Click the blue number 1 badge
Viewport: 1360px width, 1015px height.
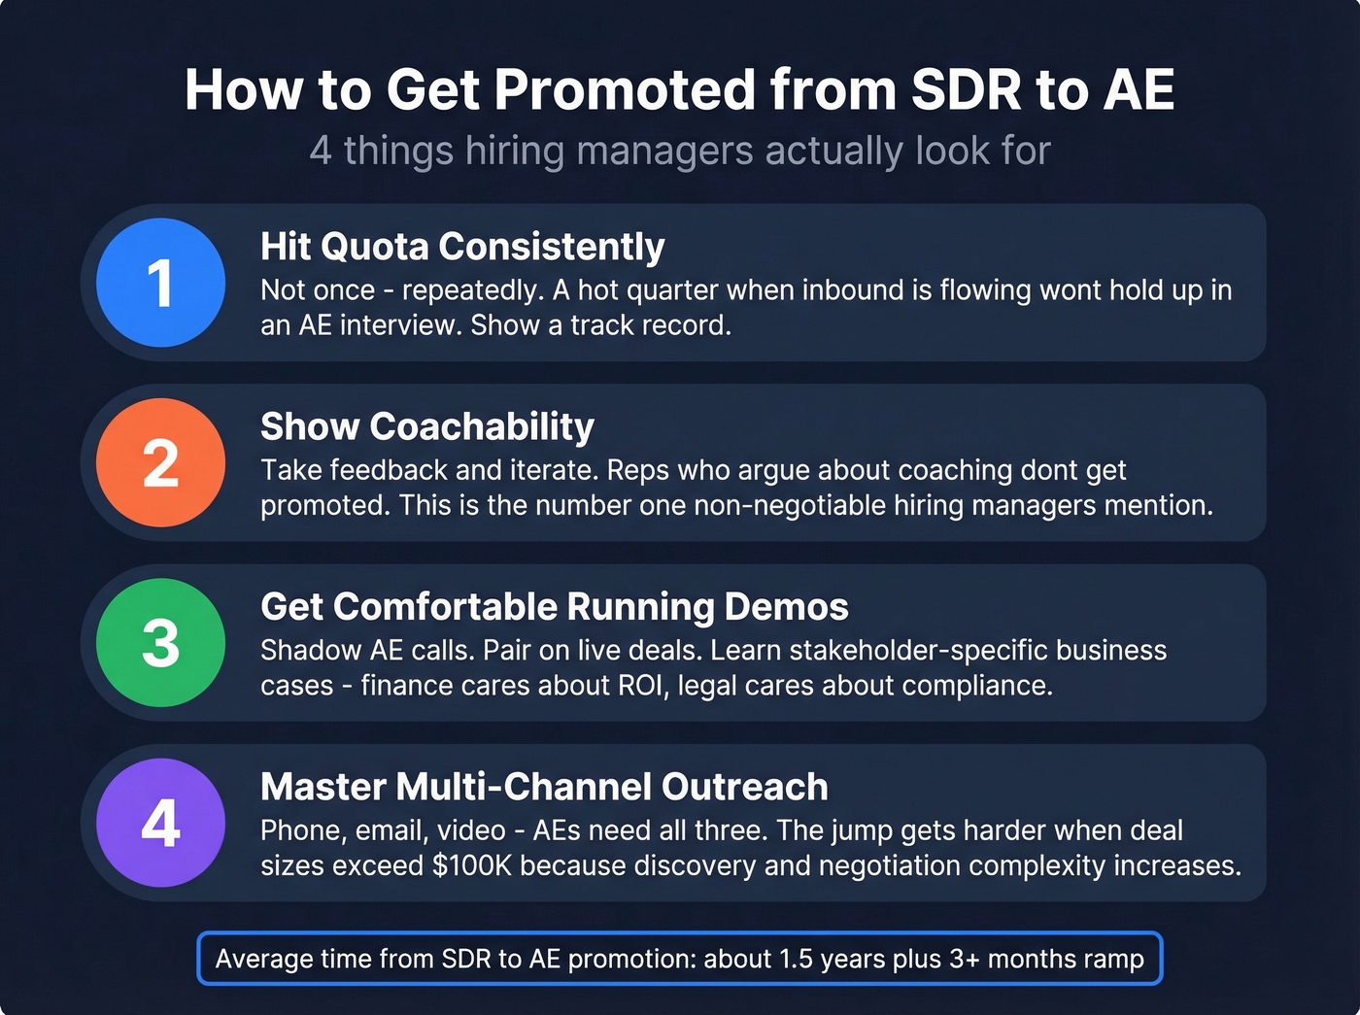160,283
